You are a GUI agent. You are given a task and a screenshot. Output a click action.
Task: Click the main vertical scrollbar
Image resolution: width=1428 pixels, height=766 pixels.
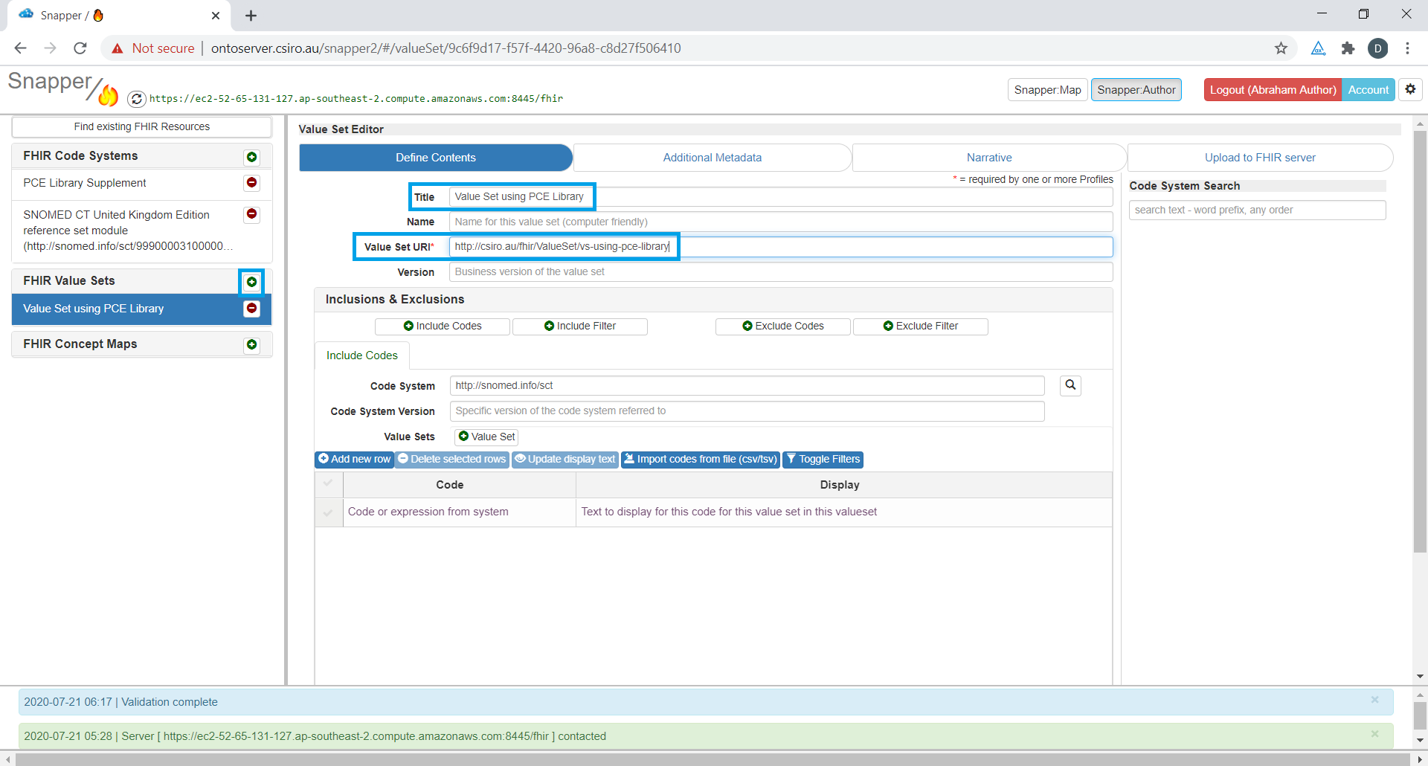click(1420, 342)
